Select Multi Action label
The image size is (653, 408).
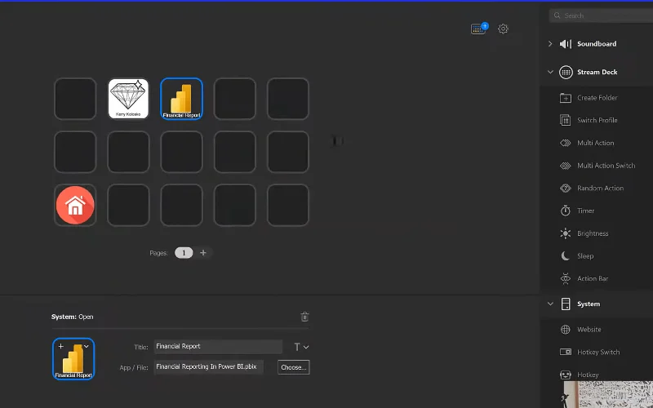596,143
